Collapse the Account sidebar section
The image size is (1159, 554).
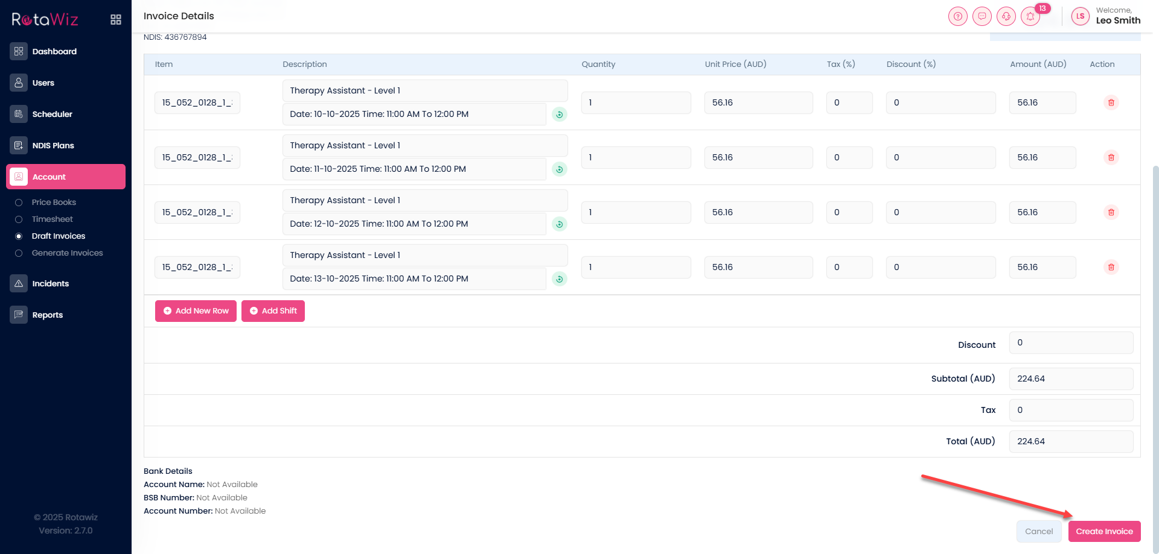[66, 177]
